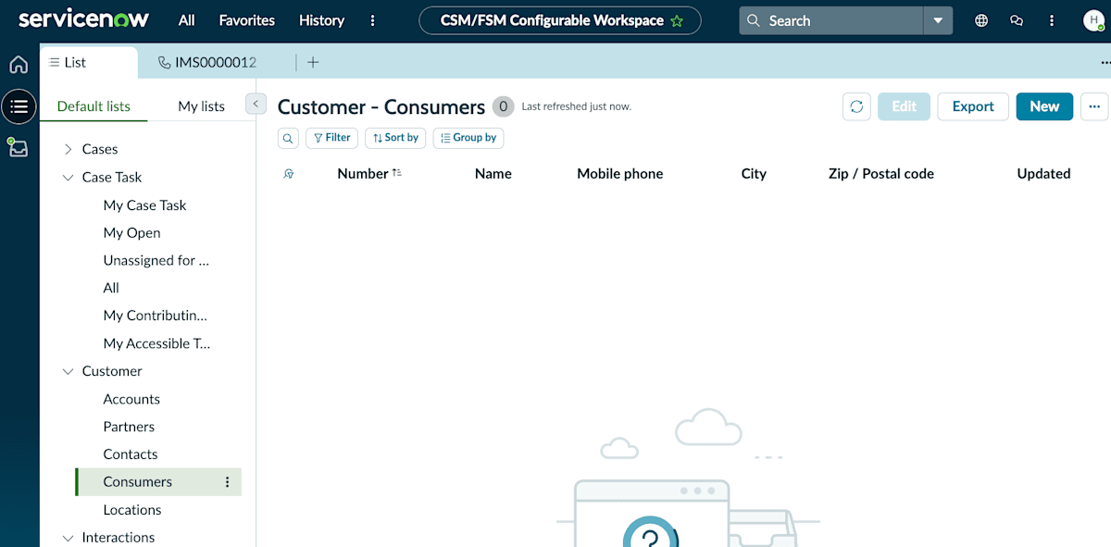
Task: Open the IMS0000012 tab
Action: (208, 62)
